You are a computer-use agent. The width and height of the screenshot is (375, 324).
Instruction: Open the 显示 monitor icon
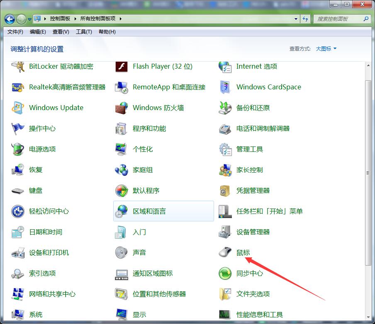[x=122, y=314]
